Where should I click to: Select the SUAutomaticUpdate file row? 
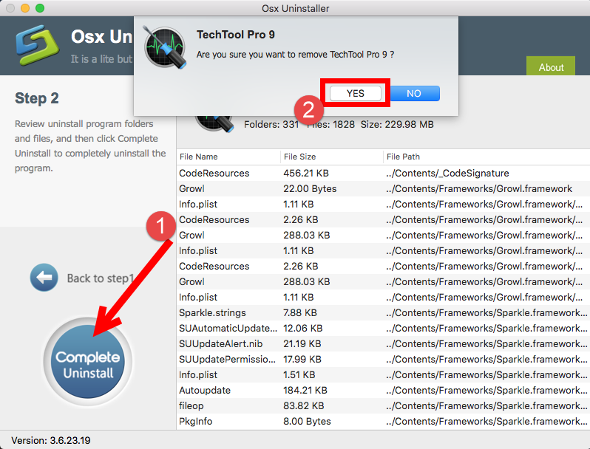[383, 329]
